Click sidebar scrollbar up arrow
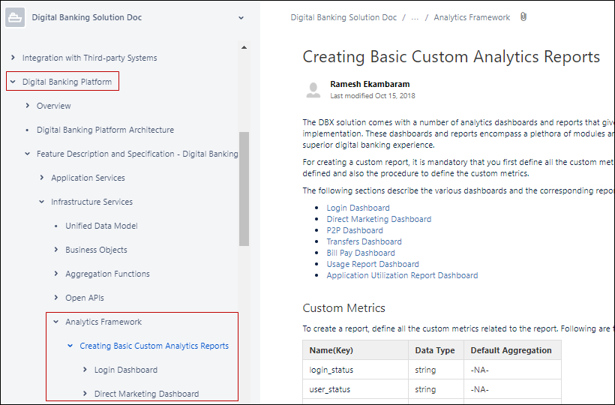This screenshot has height=405, width=615. (x=244, y=47)
